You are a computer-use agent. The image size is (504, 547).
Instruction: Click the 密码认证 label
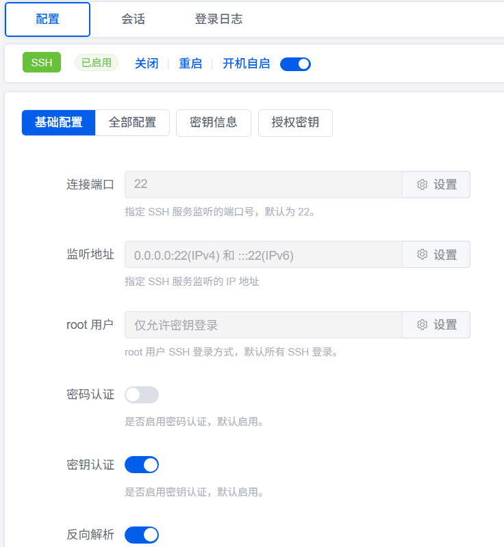click(x=90, y=395)
